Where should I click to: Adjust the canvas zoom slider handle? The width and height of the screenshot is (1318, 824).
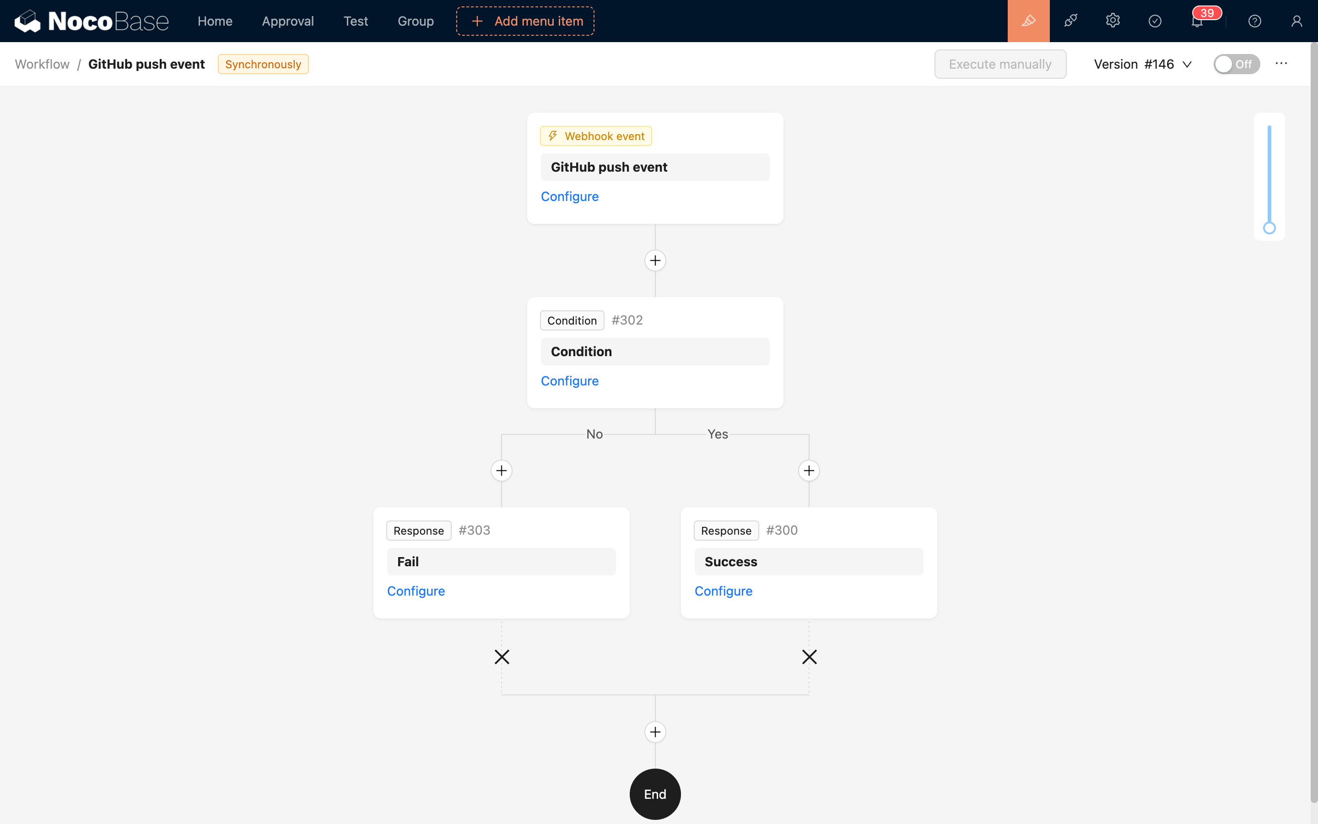(x=1269, y=228)
